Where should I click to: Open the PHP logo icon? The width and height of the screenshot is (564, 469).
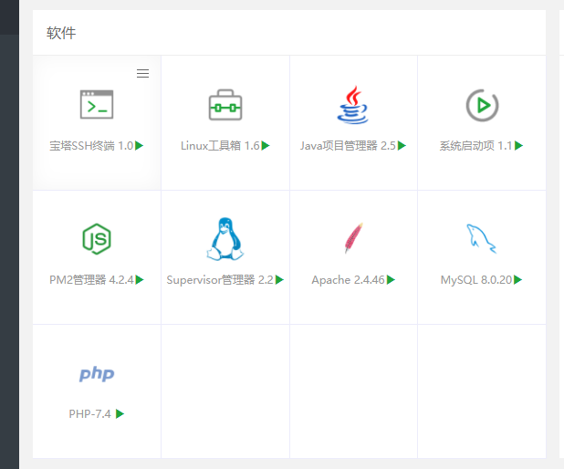click(97, 374)
